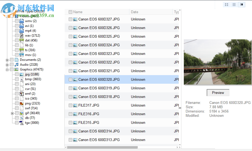Select the Canon EOS 600D318.JPG file name
Image resolution: width=252 pixels, height=151 pixels.
[99, 97]
